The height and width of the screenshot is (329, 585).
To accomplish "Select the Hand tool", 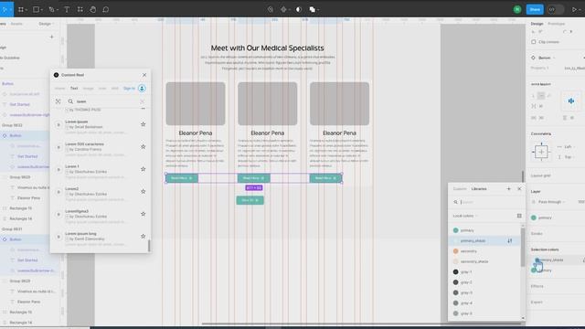I will [93, 9].
